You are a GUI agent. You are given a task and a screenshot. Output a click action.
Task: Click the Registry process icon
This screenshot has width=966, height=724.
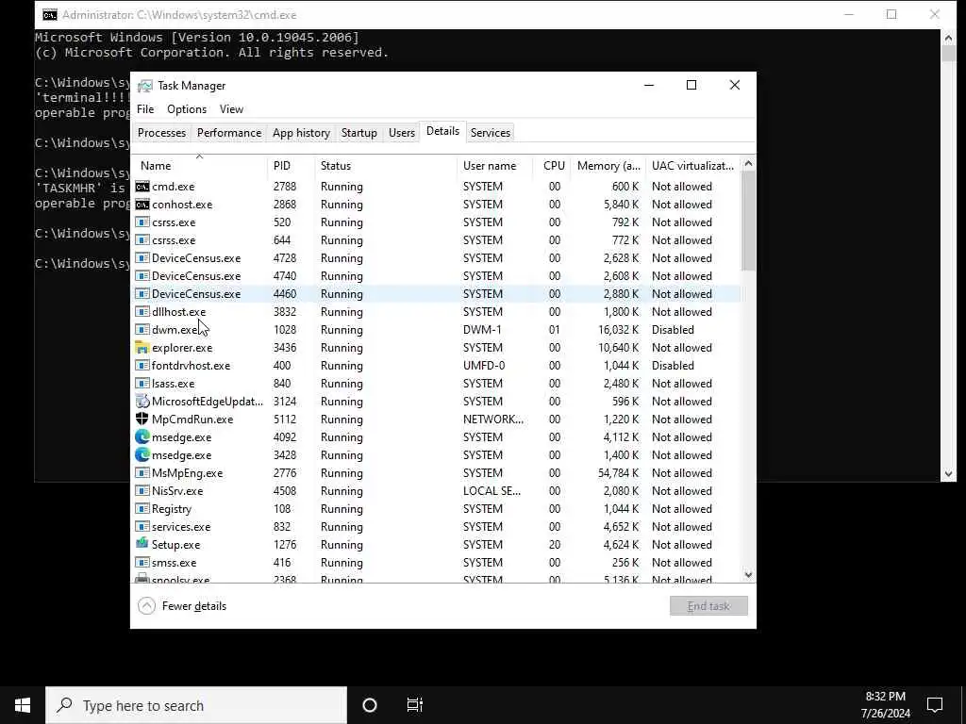[x=142, y=508]
